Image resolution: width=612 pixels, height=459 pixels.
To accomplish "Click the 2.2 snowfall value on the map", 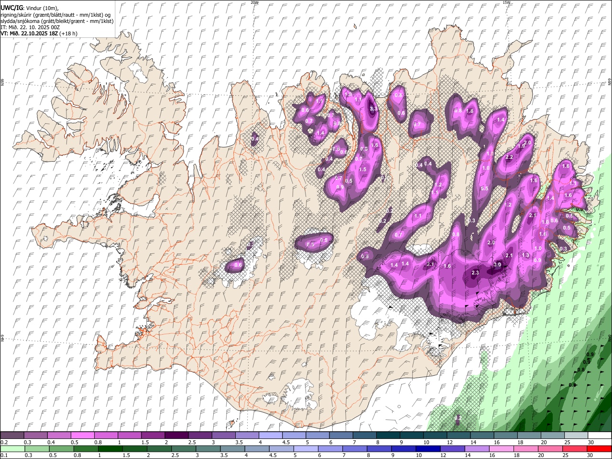I will tap(509, 157).
